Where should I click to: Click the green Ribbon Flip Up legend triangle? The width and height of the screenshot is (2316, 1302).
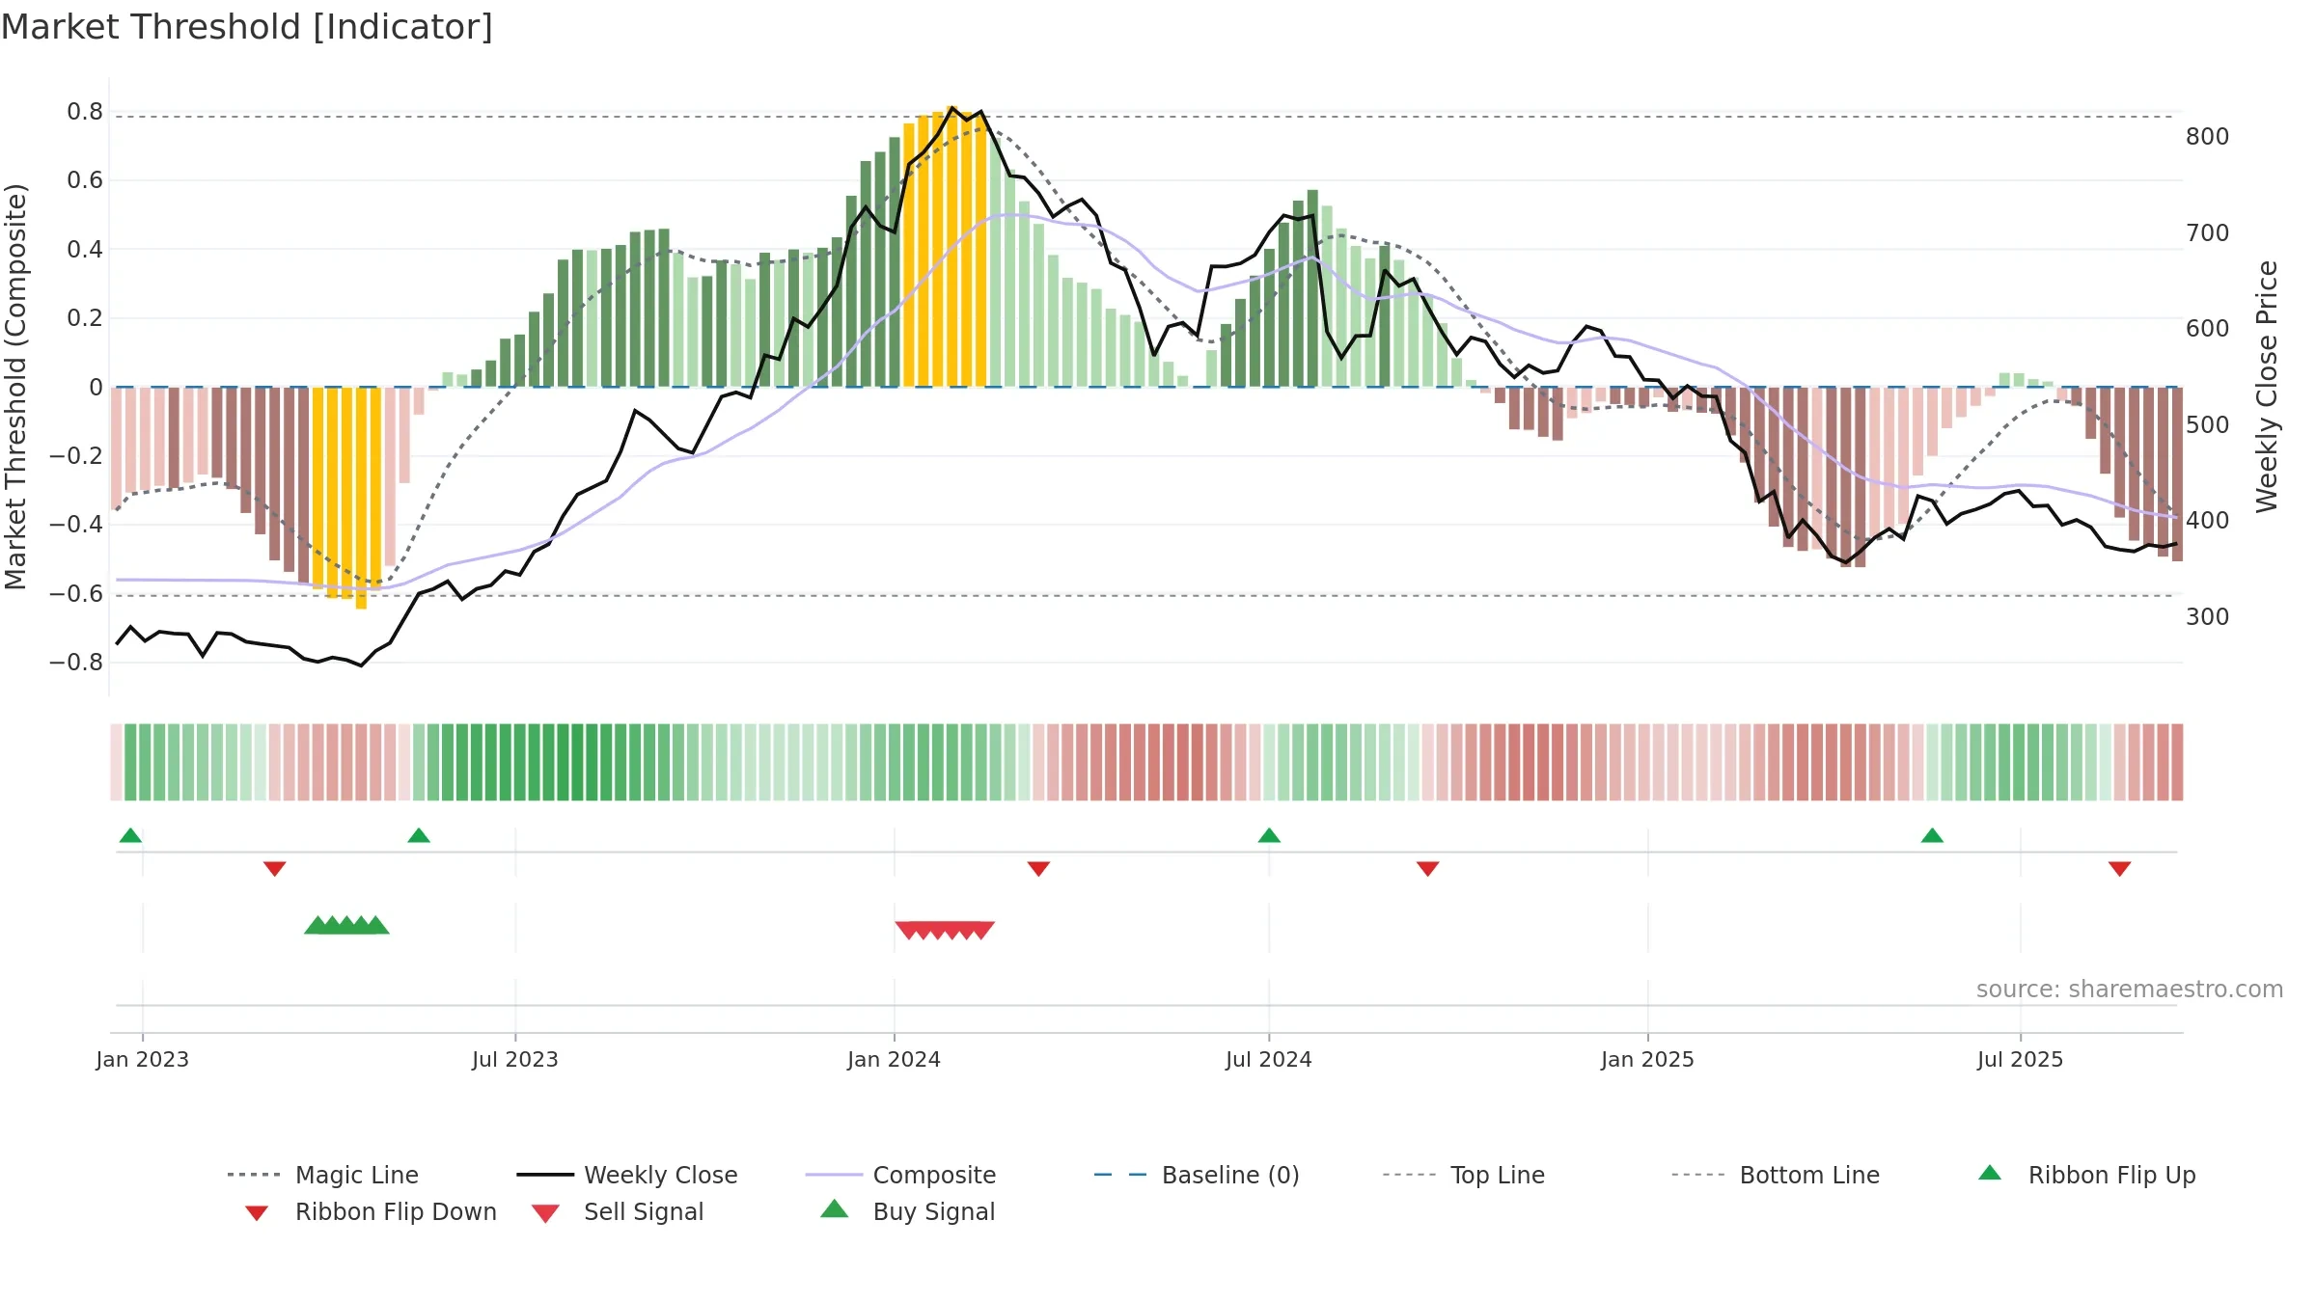(1990, 1173)
